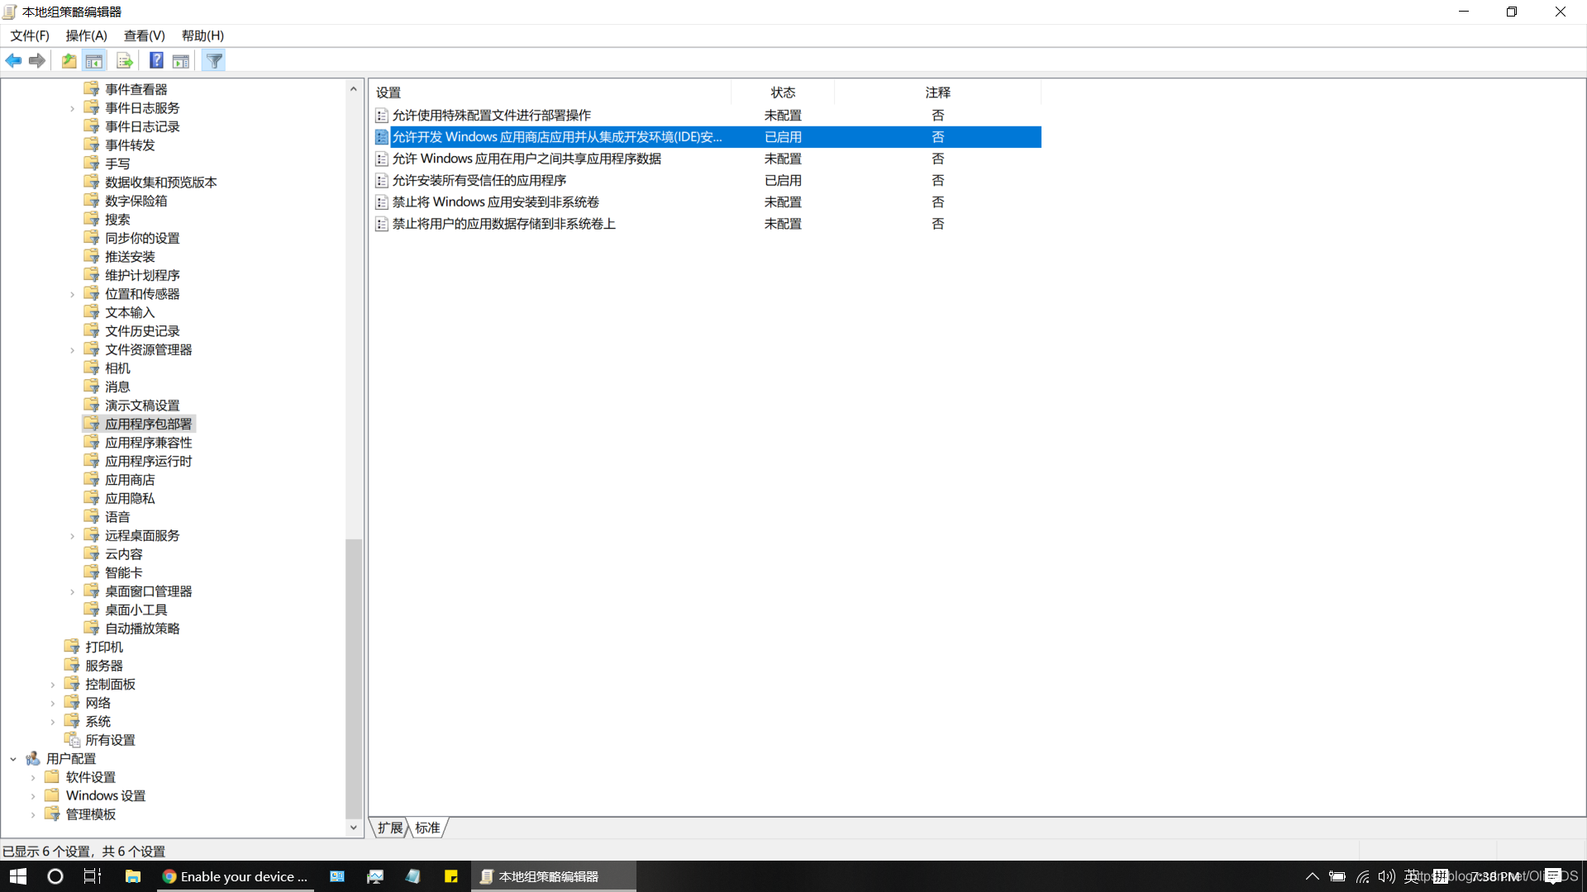Viewport: 1587px width, 892px height.
Task: Sort by the 状态 column header
Action: (783, 93)
